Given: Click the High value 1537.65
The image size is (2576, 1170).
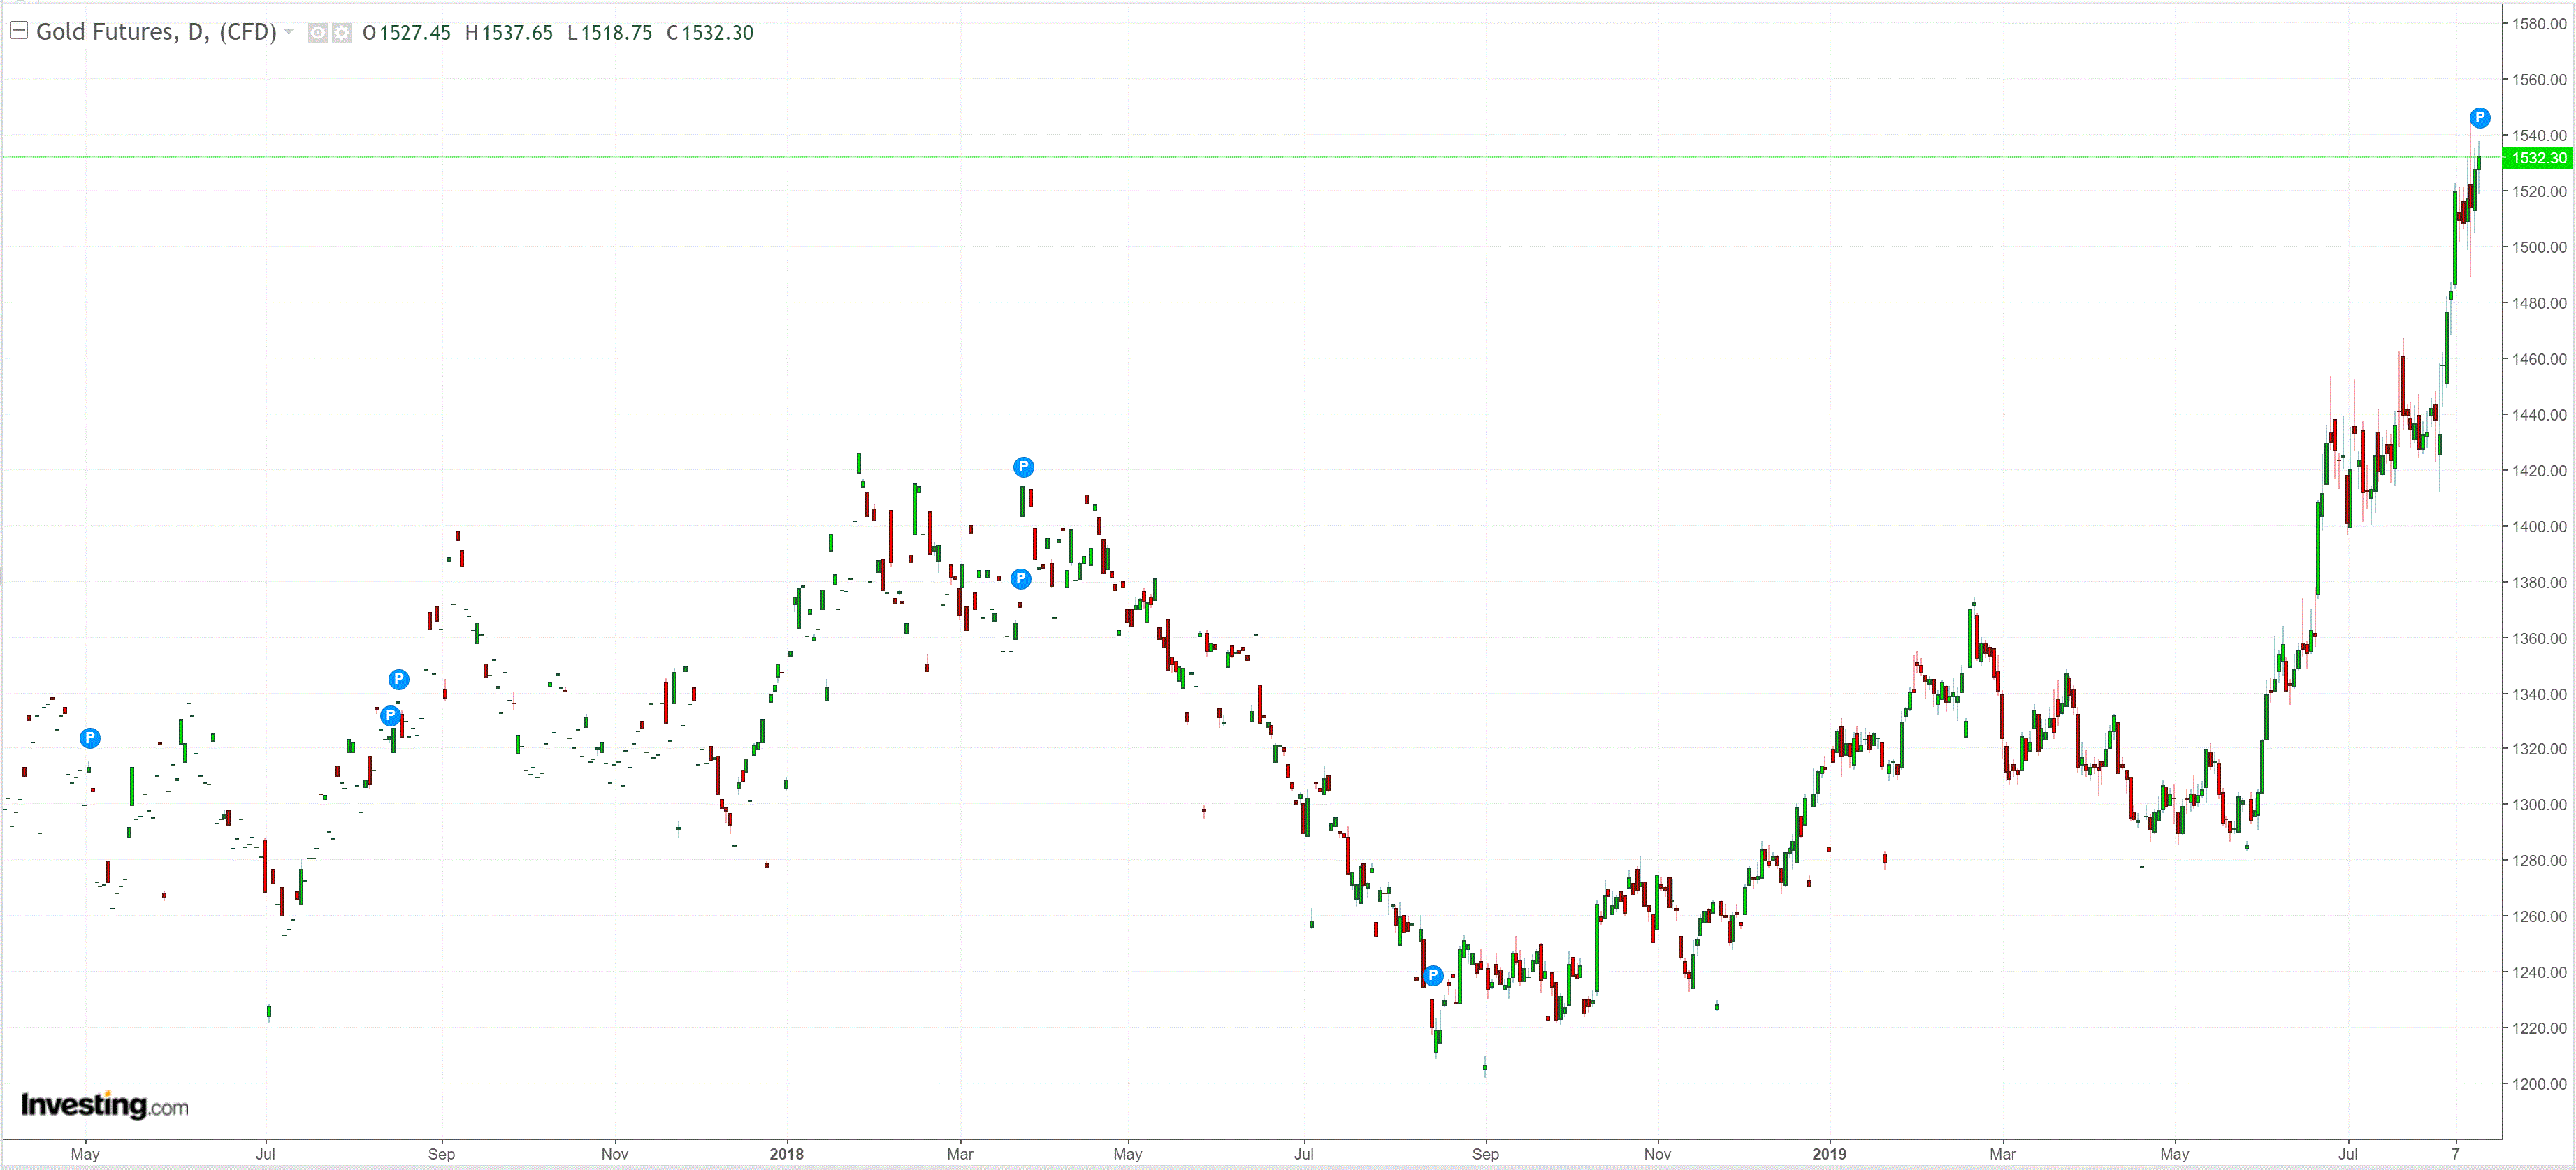Looking at the screenshot, I should click(517, 33).
